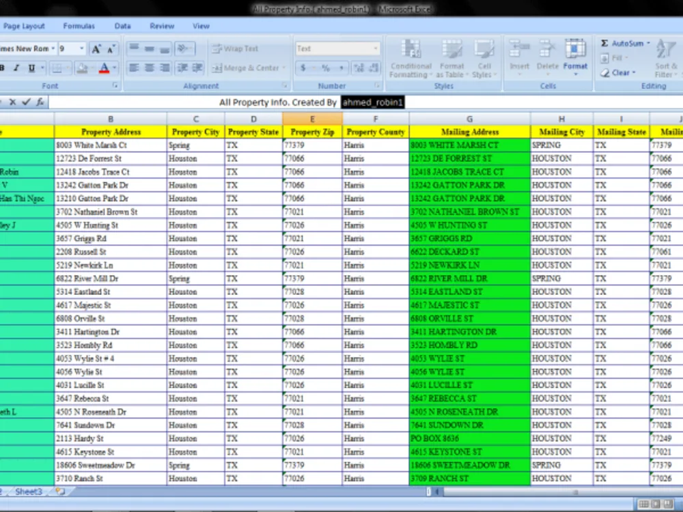Image resolution: width=683 pixels, height=512 pixels.
Task: Select column E header
Action: click(x=312, y=119)
